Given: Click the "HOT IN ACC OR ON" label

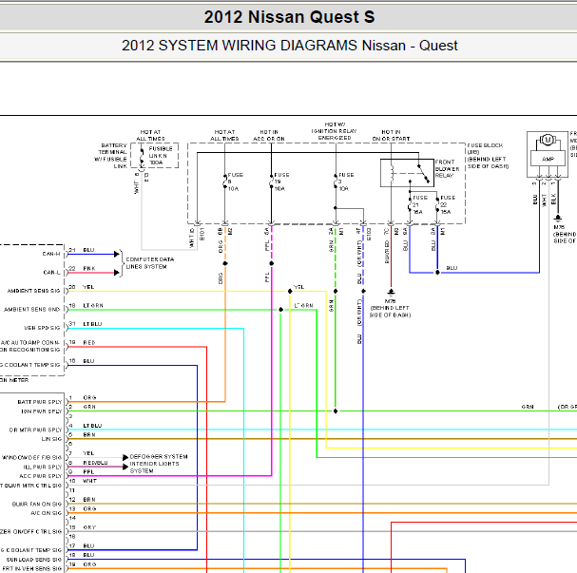Looking at the screenshot, I should (x=269, y=135).
